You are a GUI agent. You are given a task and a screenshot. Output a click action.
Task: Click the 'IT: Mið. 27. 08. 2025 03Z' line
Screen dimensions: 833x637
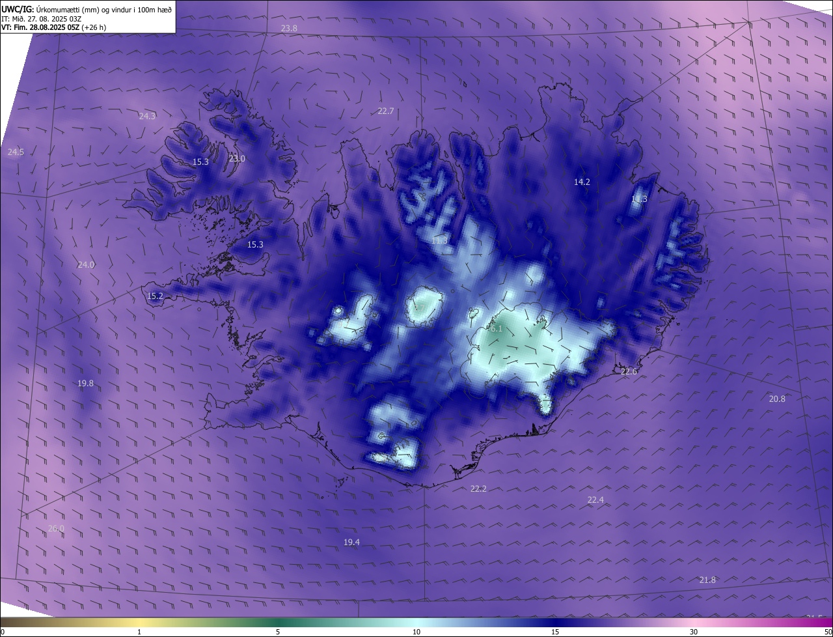[41, 19]
